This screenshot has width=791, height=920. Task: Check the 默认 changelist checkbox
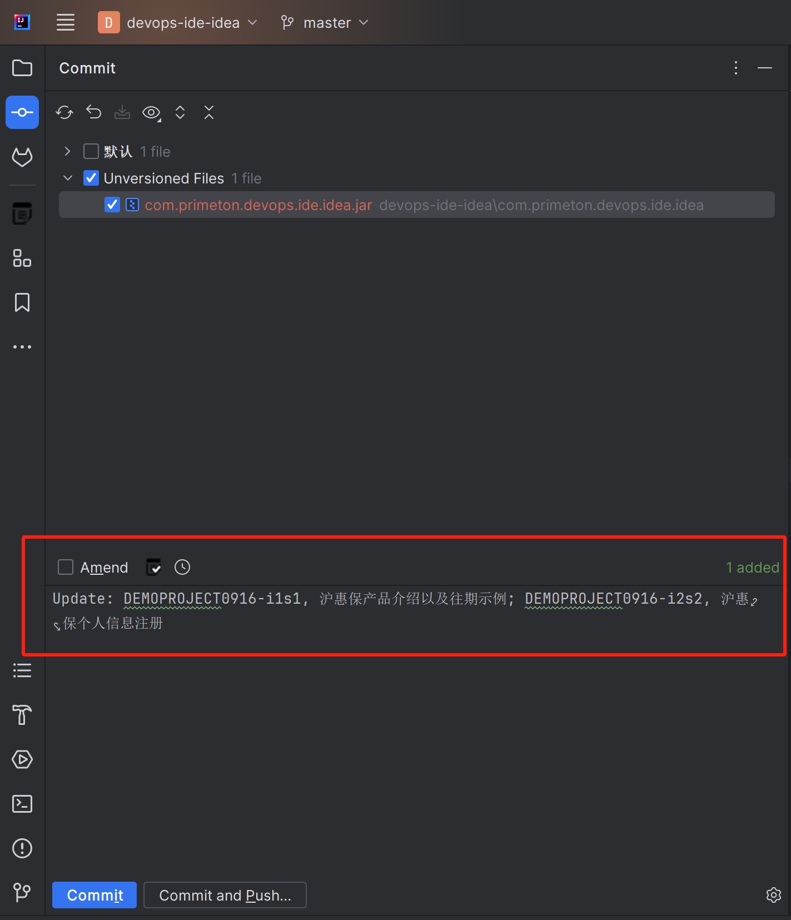(x=91, y=152)
